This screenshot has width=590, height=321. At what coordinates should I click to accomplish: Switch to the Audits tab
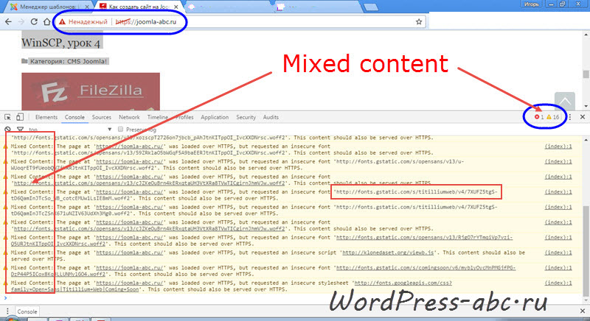click(x=271, y=117)
